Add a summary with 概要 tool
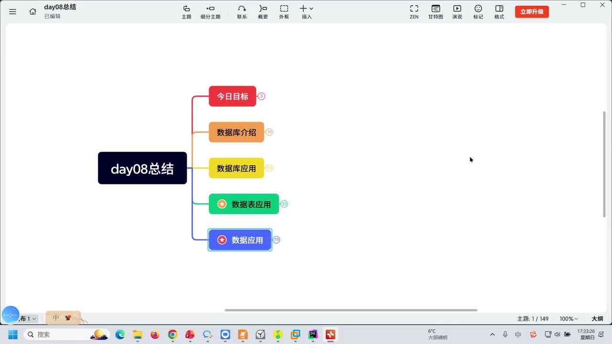This screenshot has height=344, width=612. click(263, 12)
